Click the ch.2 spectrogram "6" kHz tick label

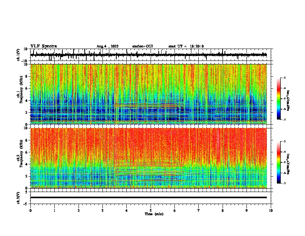coord(27,152)
